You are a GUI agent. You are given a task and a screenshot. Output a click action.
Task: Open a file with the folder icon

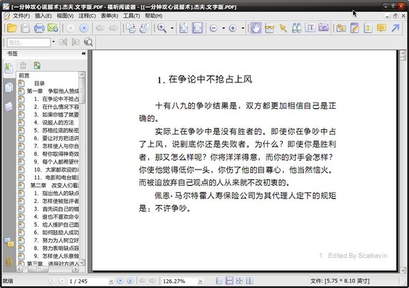(x=12, y=28)
